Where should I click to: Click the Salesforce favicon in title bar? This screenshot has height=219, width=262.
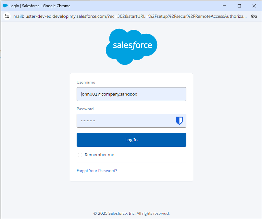5,6
